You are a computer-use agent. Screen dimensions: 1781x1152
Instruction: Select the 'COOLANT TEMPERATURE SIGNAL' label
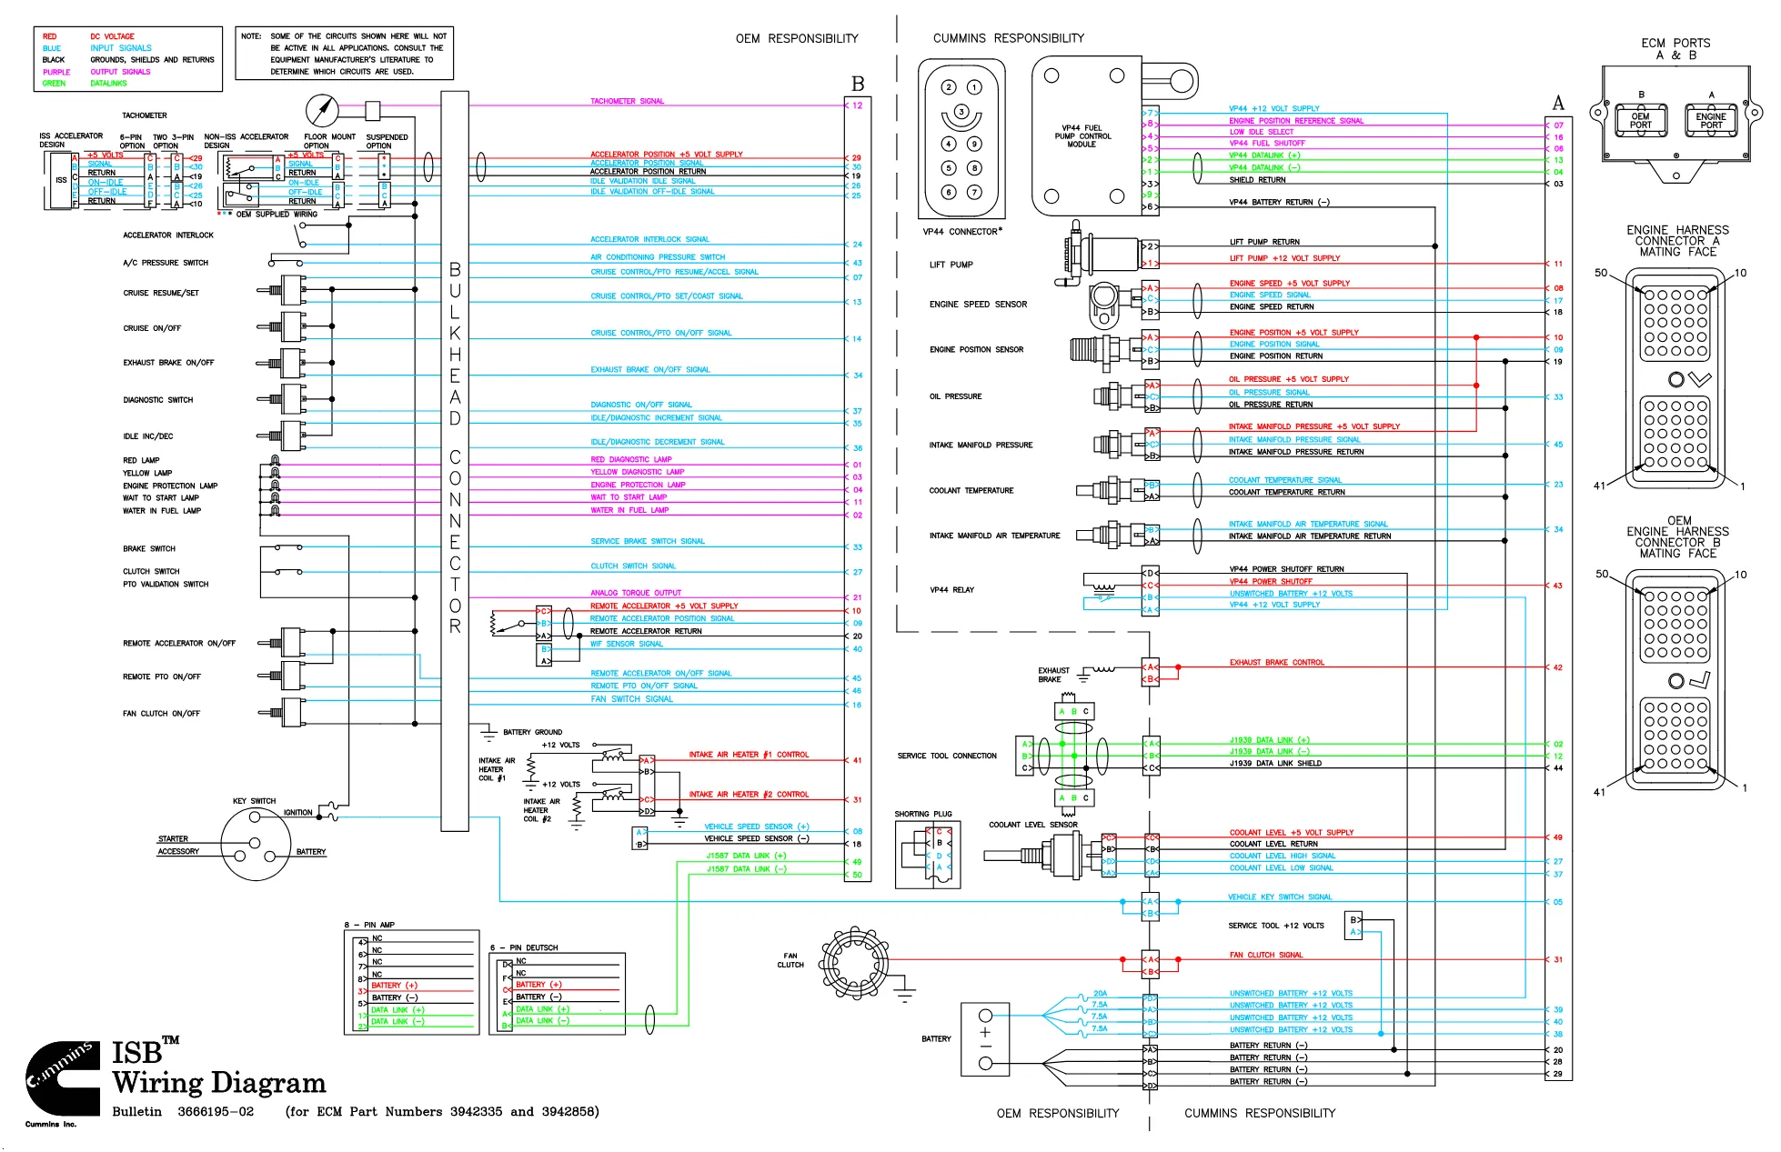tap(1285, 480)
